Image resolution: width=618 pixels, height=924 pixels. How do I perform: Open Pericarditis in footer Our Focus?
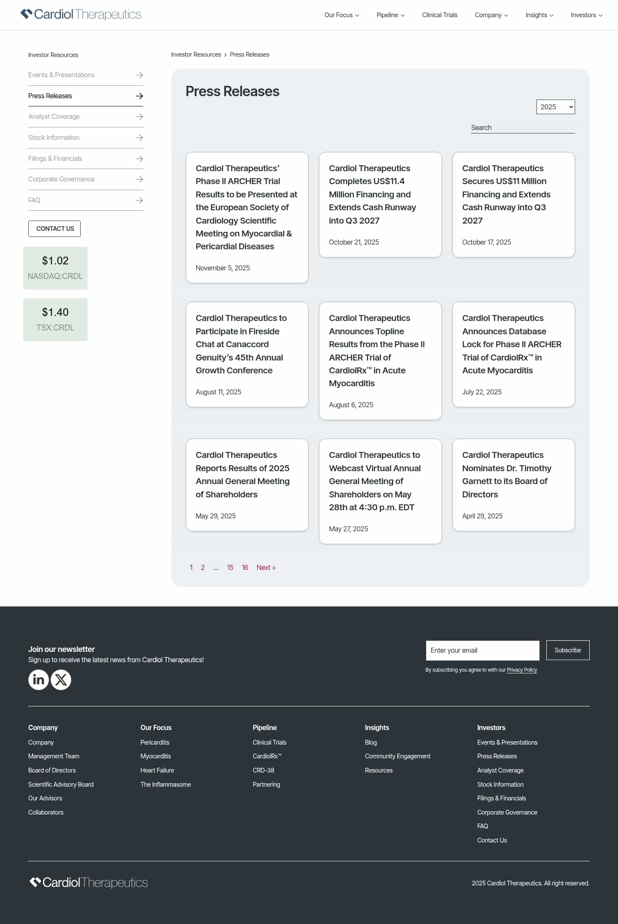point(155,742)
